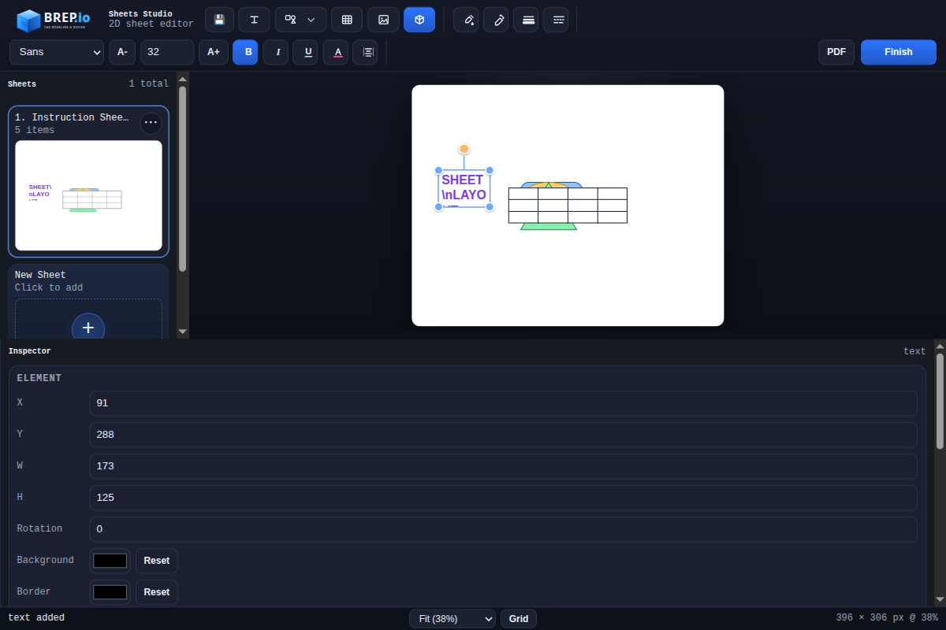Screen dimensions: 946x630
Task: Click the rotation handle above selected text
Action: pyautogui.click(x=464, y=149)
